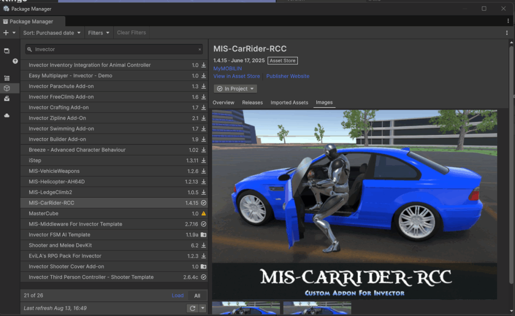Switch to the Overview tab
The height and width of the screenshot is (316, 515).
[x=223, y=103]
